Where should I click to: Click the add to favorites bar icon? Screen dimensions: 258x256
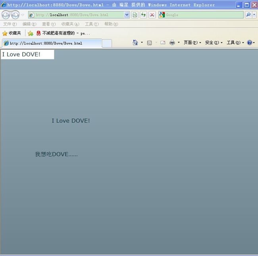pyautogui.click(x=30, y=33)
